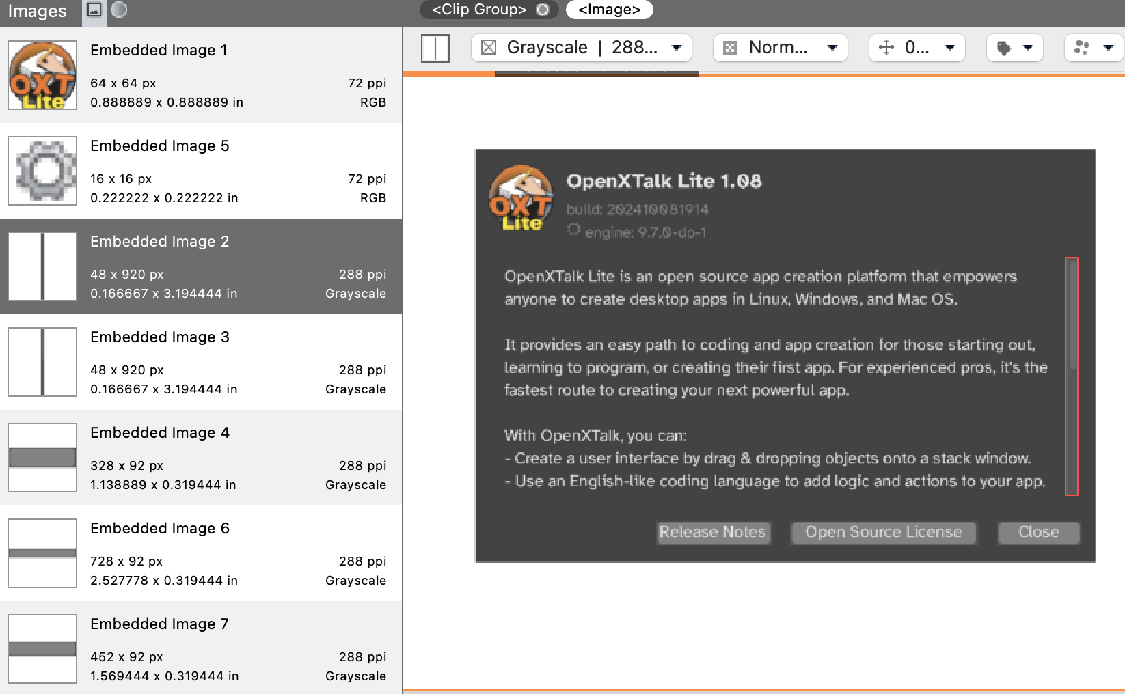Viewport: 1125px width, 694px height.
Task: Click the checkerboard blend icon
Action: pos(730,48)
